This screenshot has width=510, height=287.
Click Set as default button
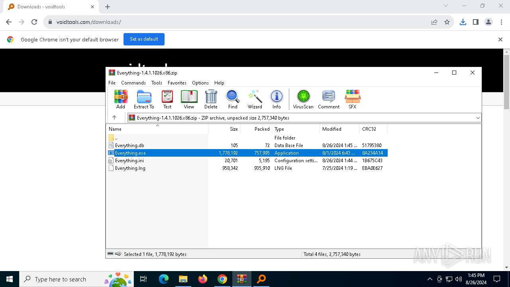coord(144,39)
